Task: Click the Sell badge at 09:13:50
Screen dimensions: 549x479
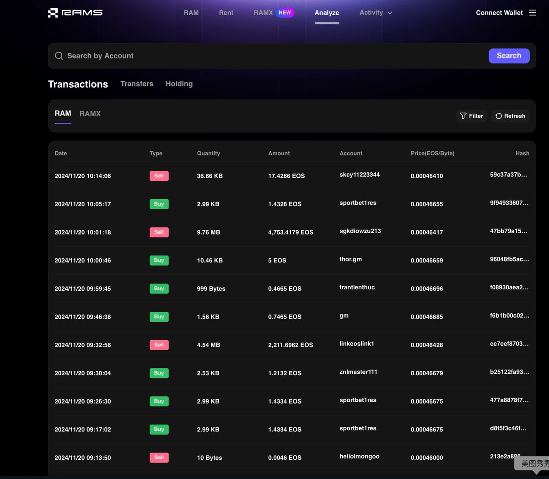Action: click(x=159, y=458)
